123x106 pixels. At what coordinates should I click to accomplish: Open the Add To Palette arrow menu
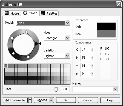tap(30, 100)
